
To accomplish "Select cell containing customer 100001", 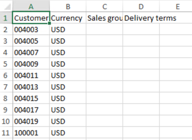I will [x=31, y=133].
